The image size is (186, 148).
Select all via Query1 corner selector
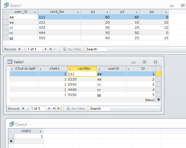(x=6, y=12)
